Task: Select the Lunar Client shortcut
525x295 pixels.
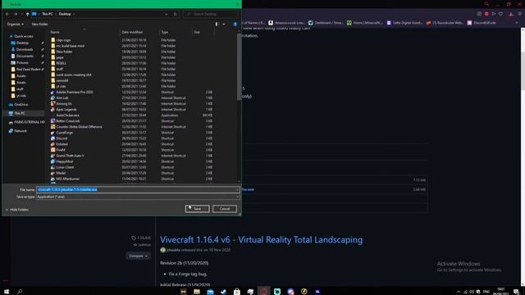Action: click(x=65, y=167)
